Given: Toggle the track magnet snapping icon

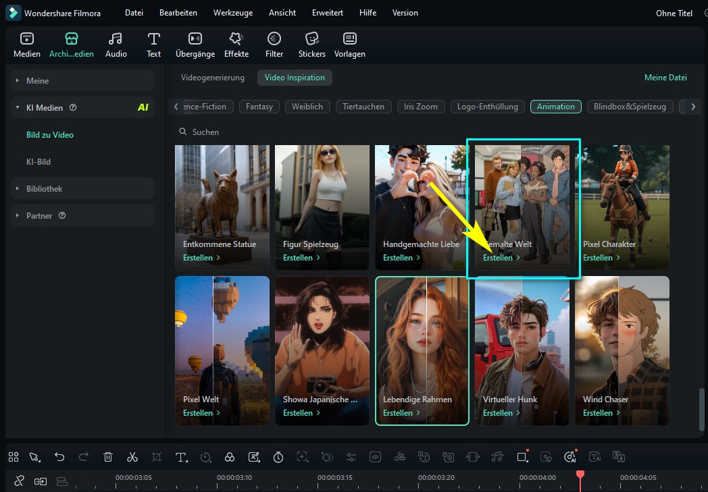Looking at the screenshot, I should pyautogui.click(x=62, y=481).
